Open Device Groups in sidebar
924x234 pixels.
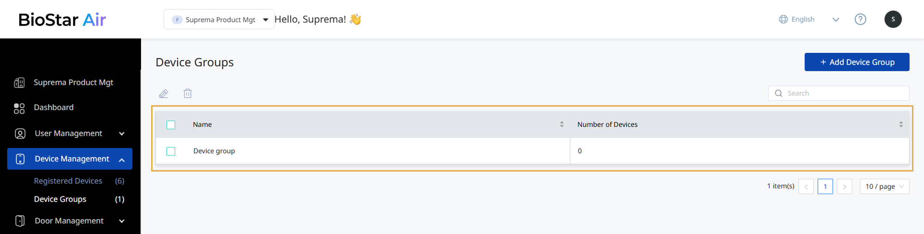click(60, 199)
